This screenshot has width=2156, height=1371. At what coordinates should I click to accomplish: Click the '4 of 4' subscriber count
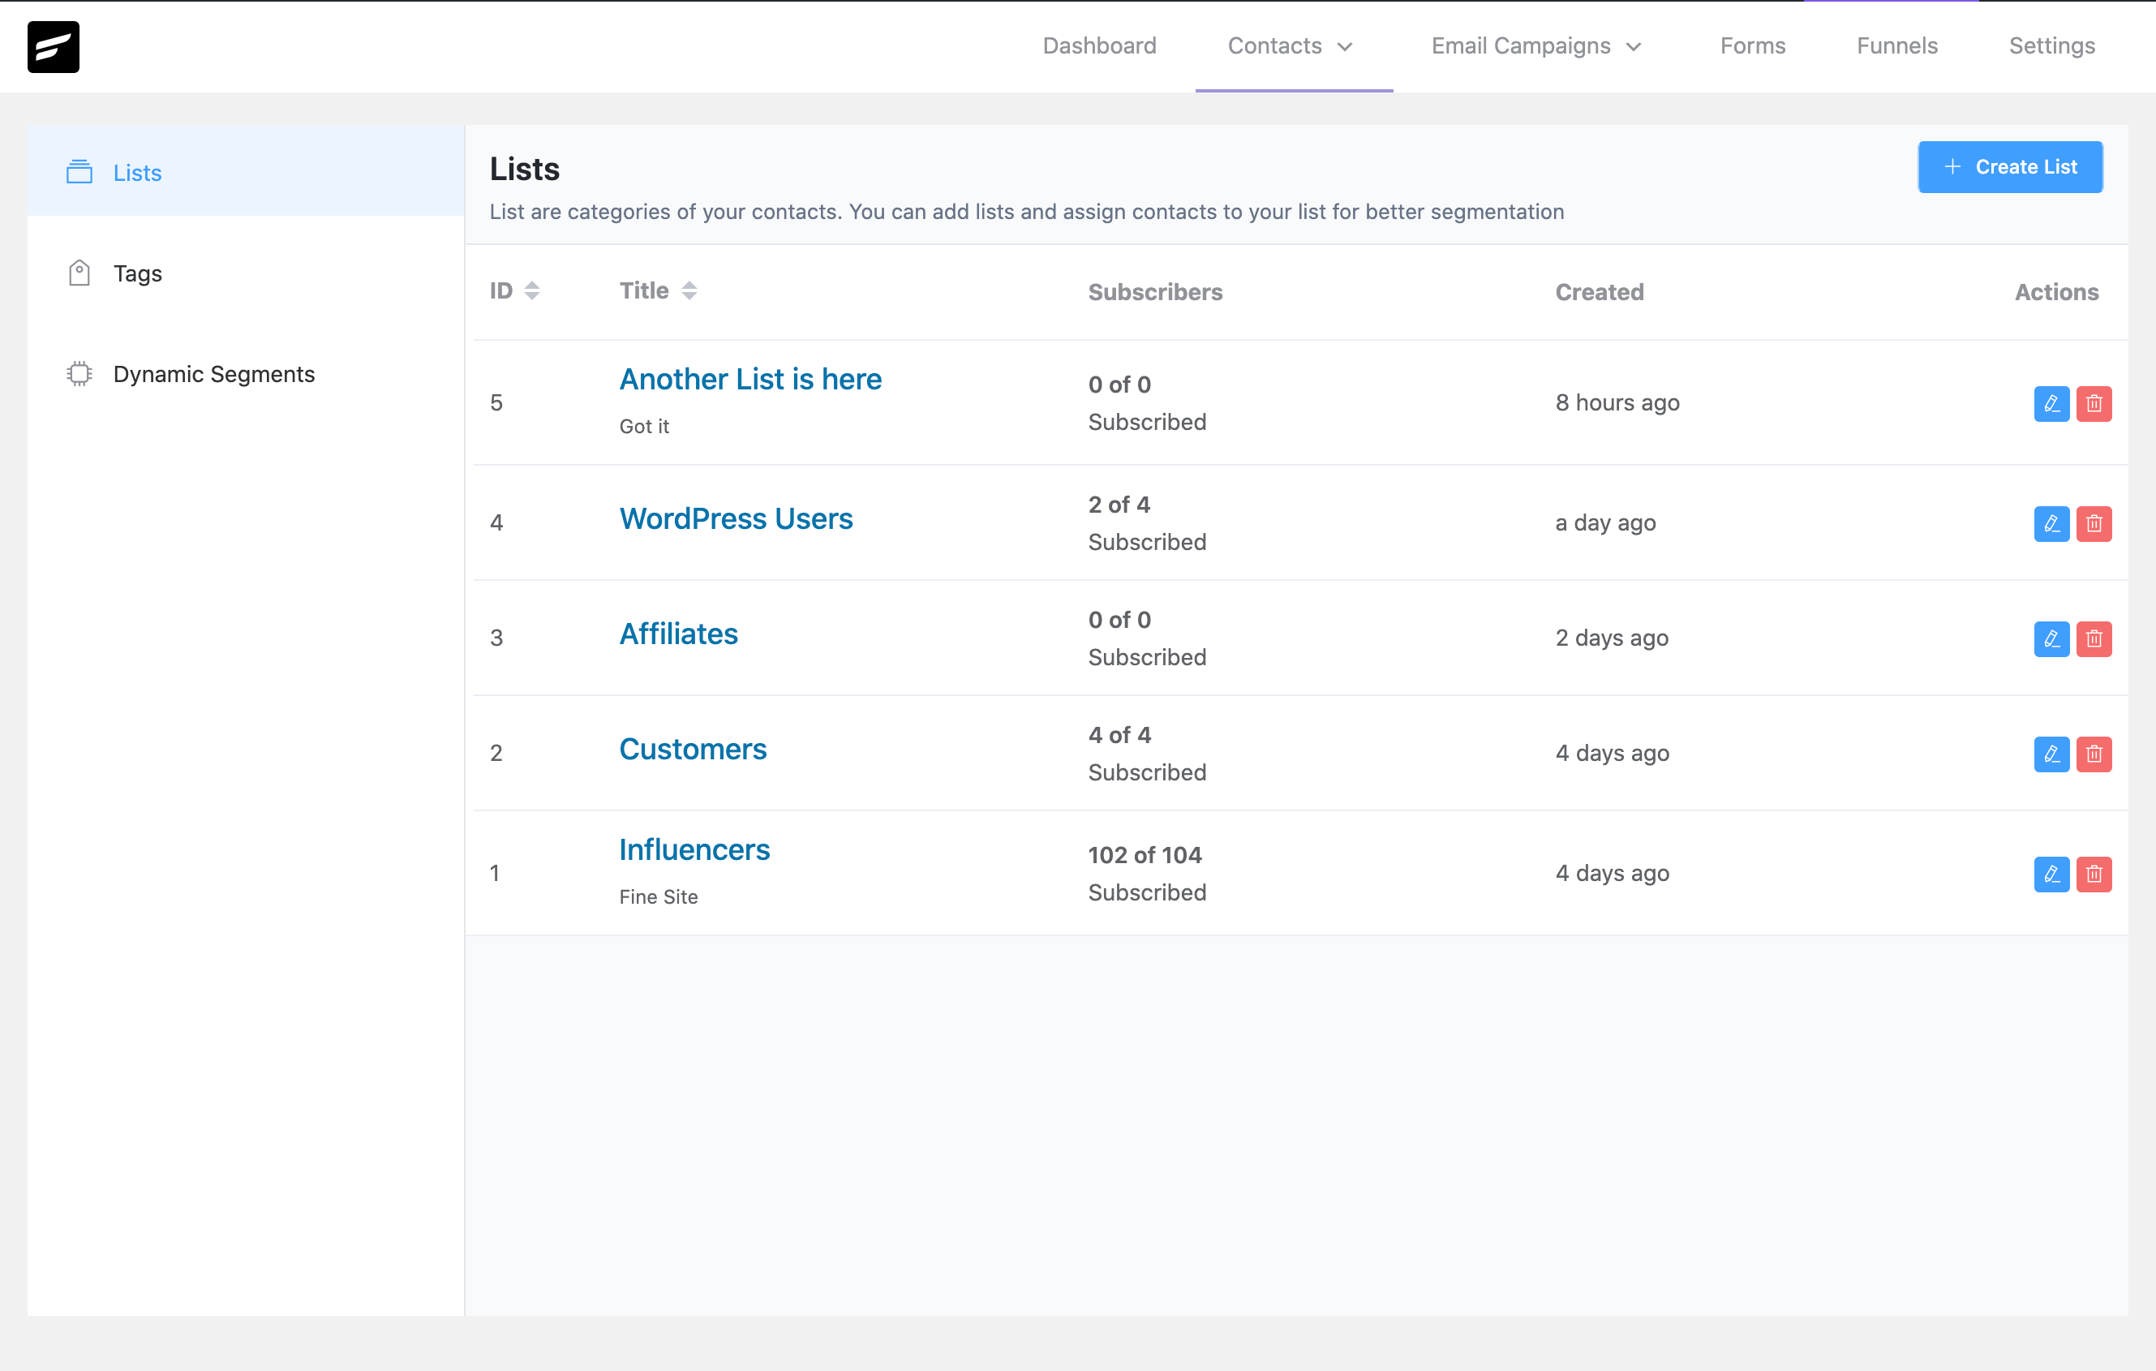coord(1119,734)
